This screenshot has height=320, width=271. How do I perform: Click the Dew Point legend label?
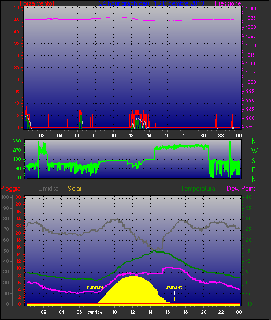tap(241, 189)
